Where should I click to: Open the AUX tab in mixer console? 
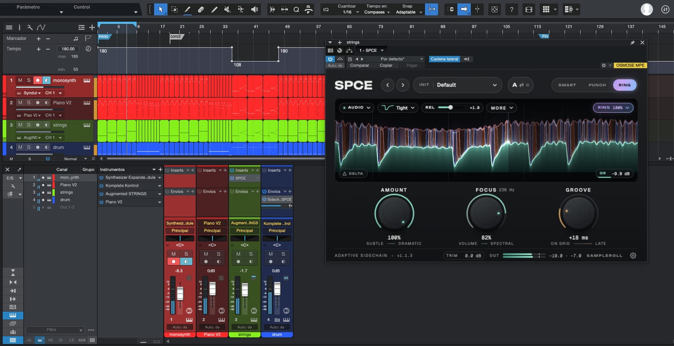coord(82,340)
